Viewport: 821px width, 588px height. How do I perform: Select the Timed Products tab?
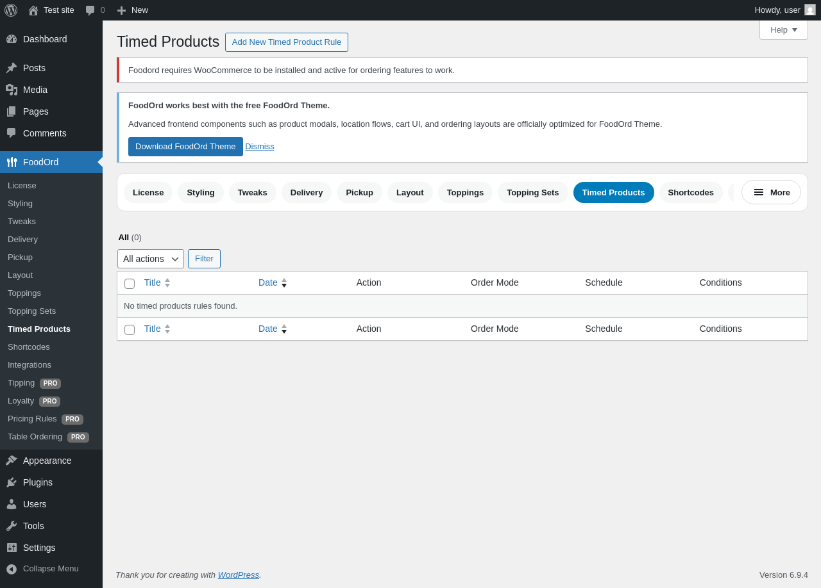pos(614,192)
